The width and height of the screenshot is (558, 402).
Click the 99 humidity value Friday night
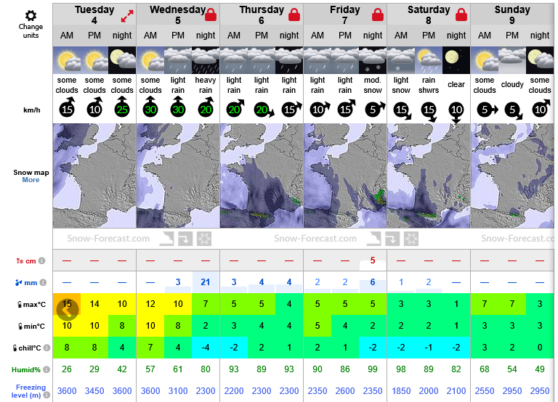tap(373, 369)
